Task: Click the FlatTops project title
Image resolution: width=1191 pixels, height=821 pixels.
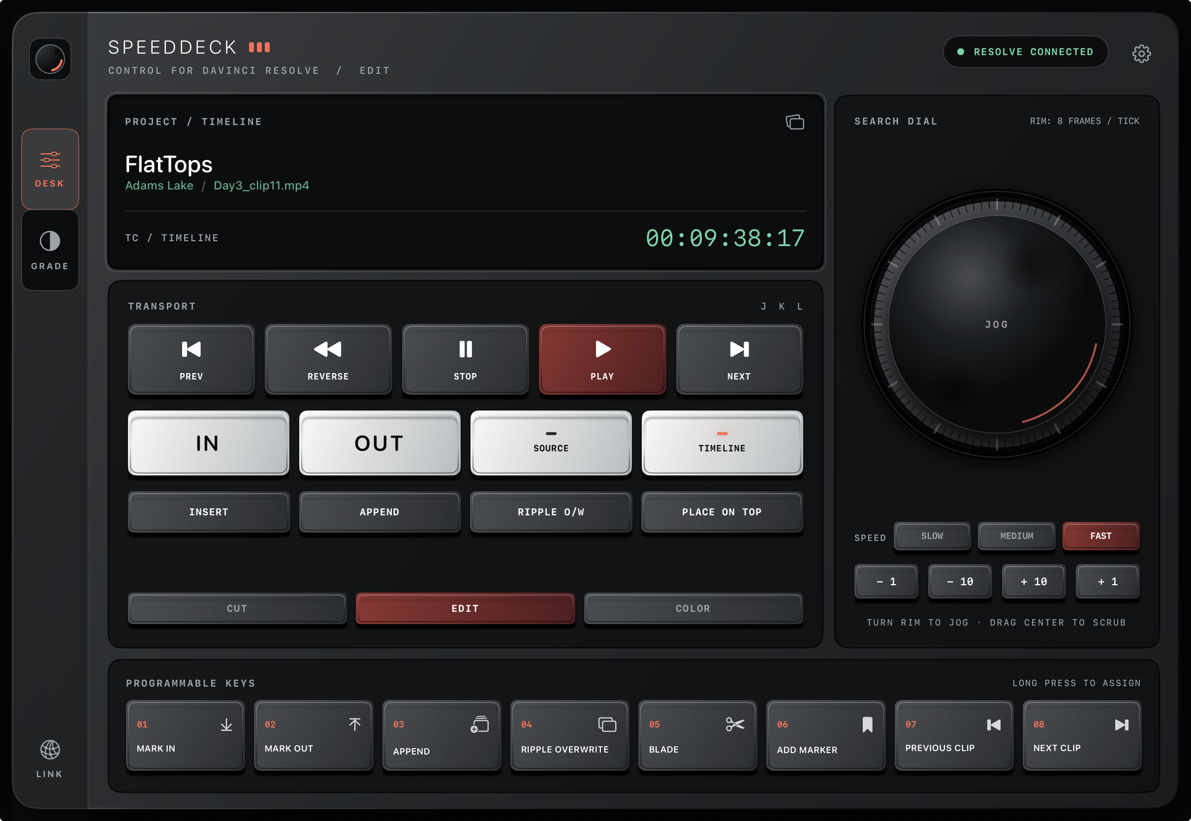Action: (x=169, y=164)
